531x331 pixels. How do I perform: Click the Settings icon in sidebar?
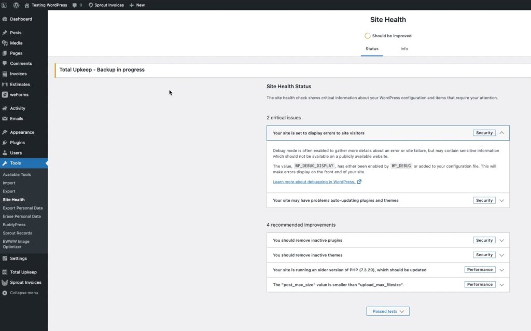tap(5, 258)
